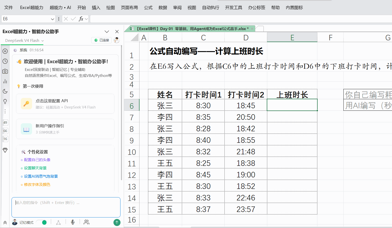The height and width of the screenshot is (228, 392).
Task: Click the microphone voice input icon
Action: tap(73, 222)
